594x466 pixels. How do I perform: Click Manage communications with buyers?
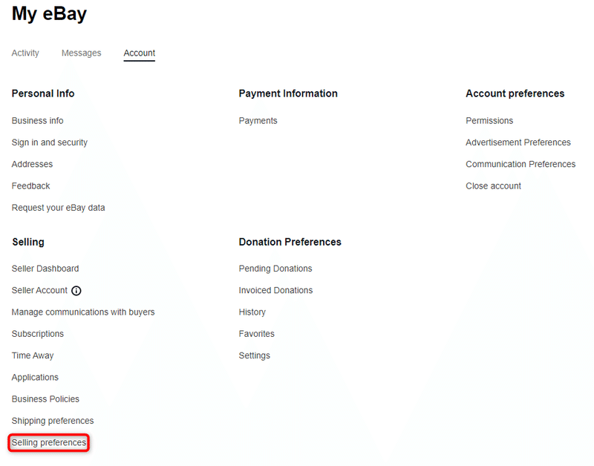point(83,312)
